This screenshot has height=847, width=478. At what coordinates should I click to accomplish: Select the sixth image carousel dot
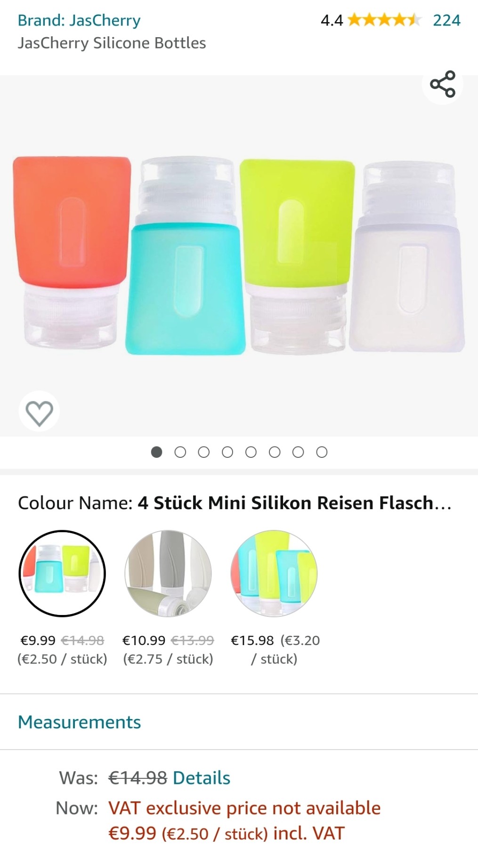[x=275, y=452]
